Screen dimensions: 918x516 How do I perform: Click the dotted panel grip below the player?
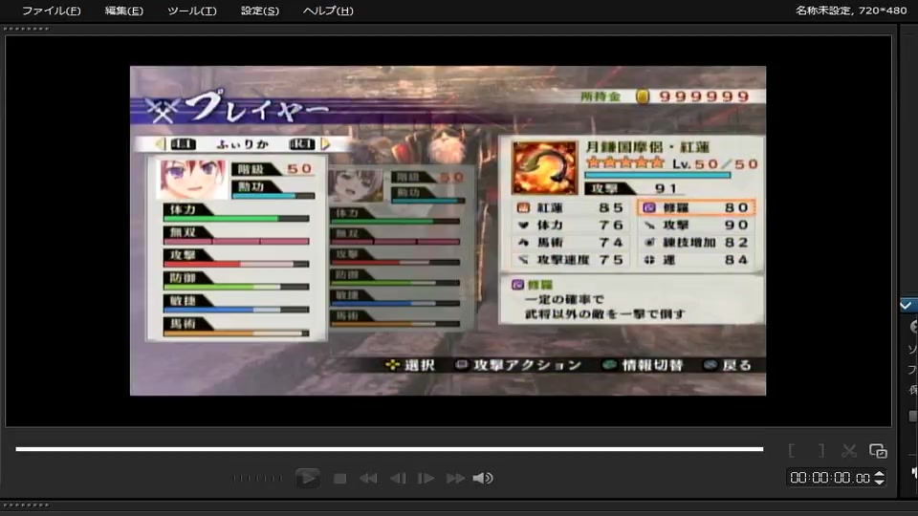coord(27,505)
